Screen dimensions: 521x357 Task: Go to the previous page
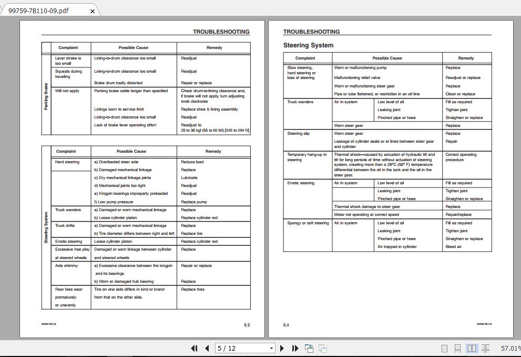(x=207, y=349)
